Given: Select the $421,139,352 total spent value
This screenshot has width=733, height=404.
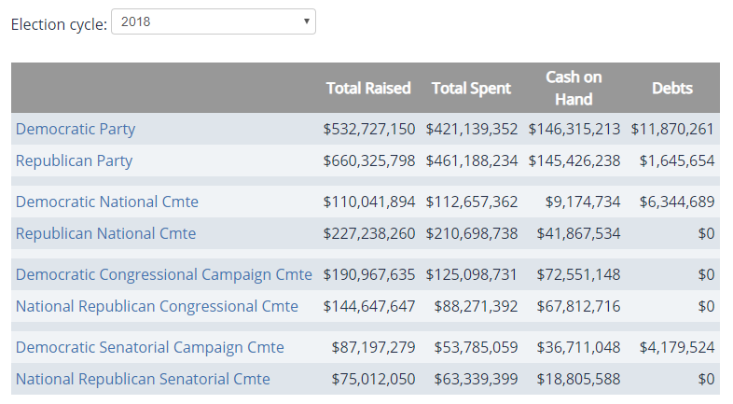Looking at the screenshot, I should click(471, 129).
